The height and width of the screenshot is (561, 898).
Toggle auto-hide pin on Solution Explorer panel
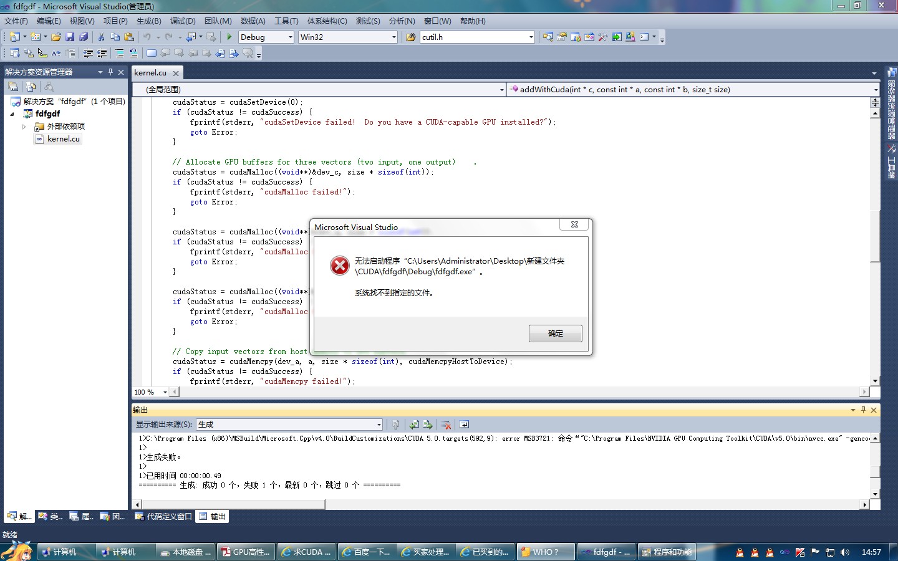coord(110,72)
